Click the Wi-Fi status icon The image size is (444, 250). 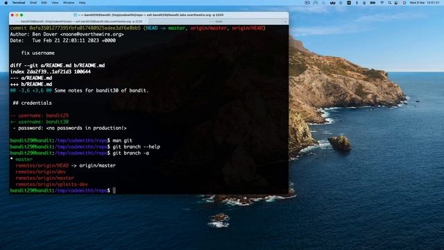(382, 3)
